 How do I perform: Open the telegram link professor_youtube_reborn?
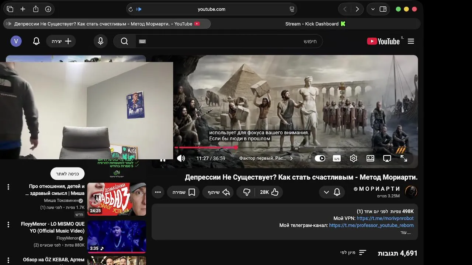point(371,225)
